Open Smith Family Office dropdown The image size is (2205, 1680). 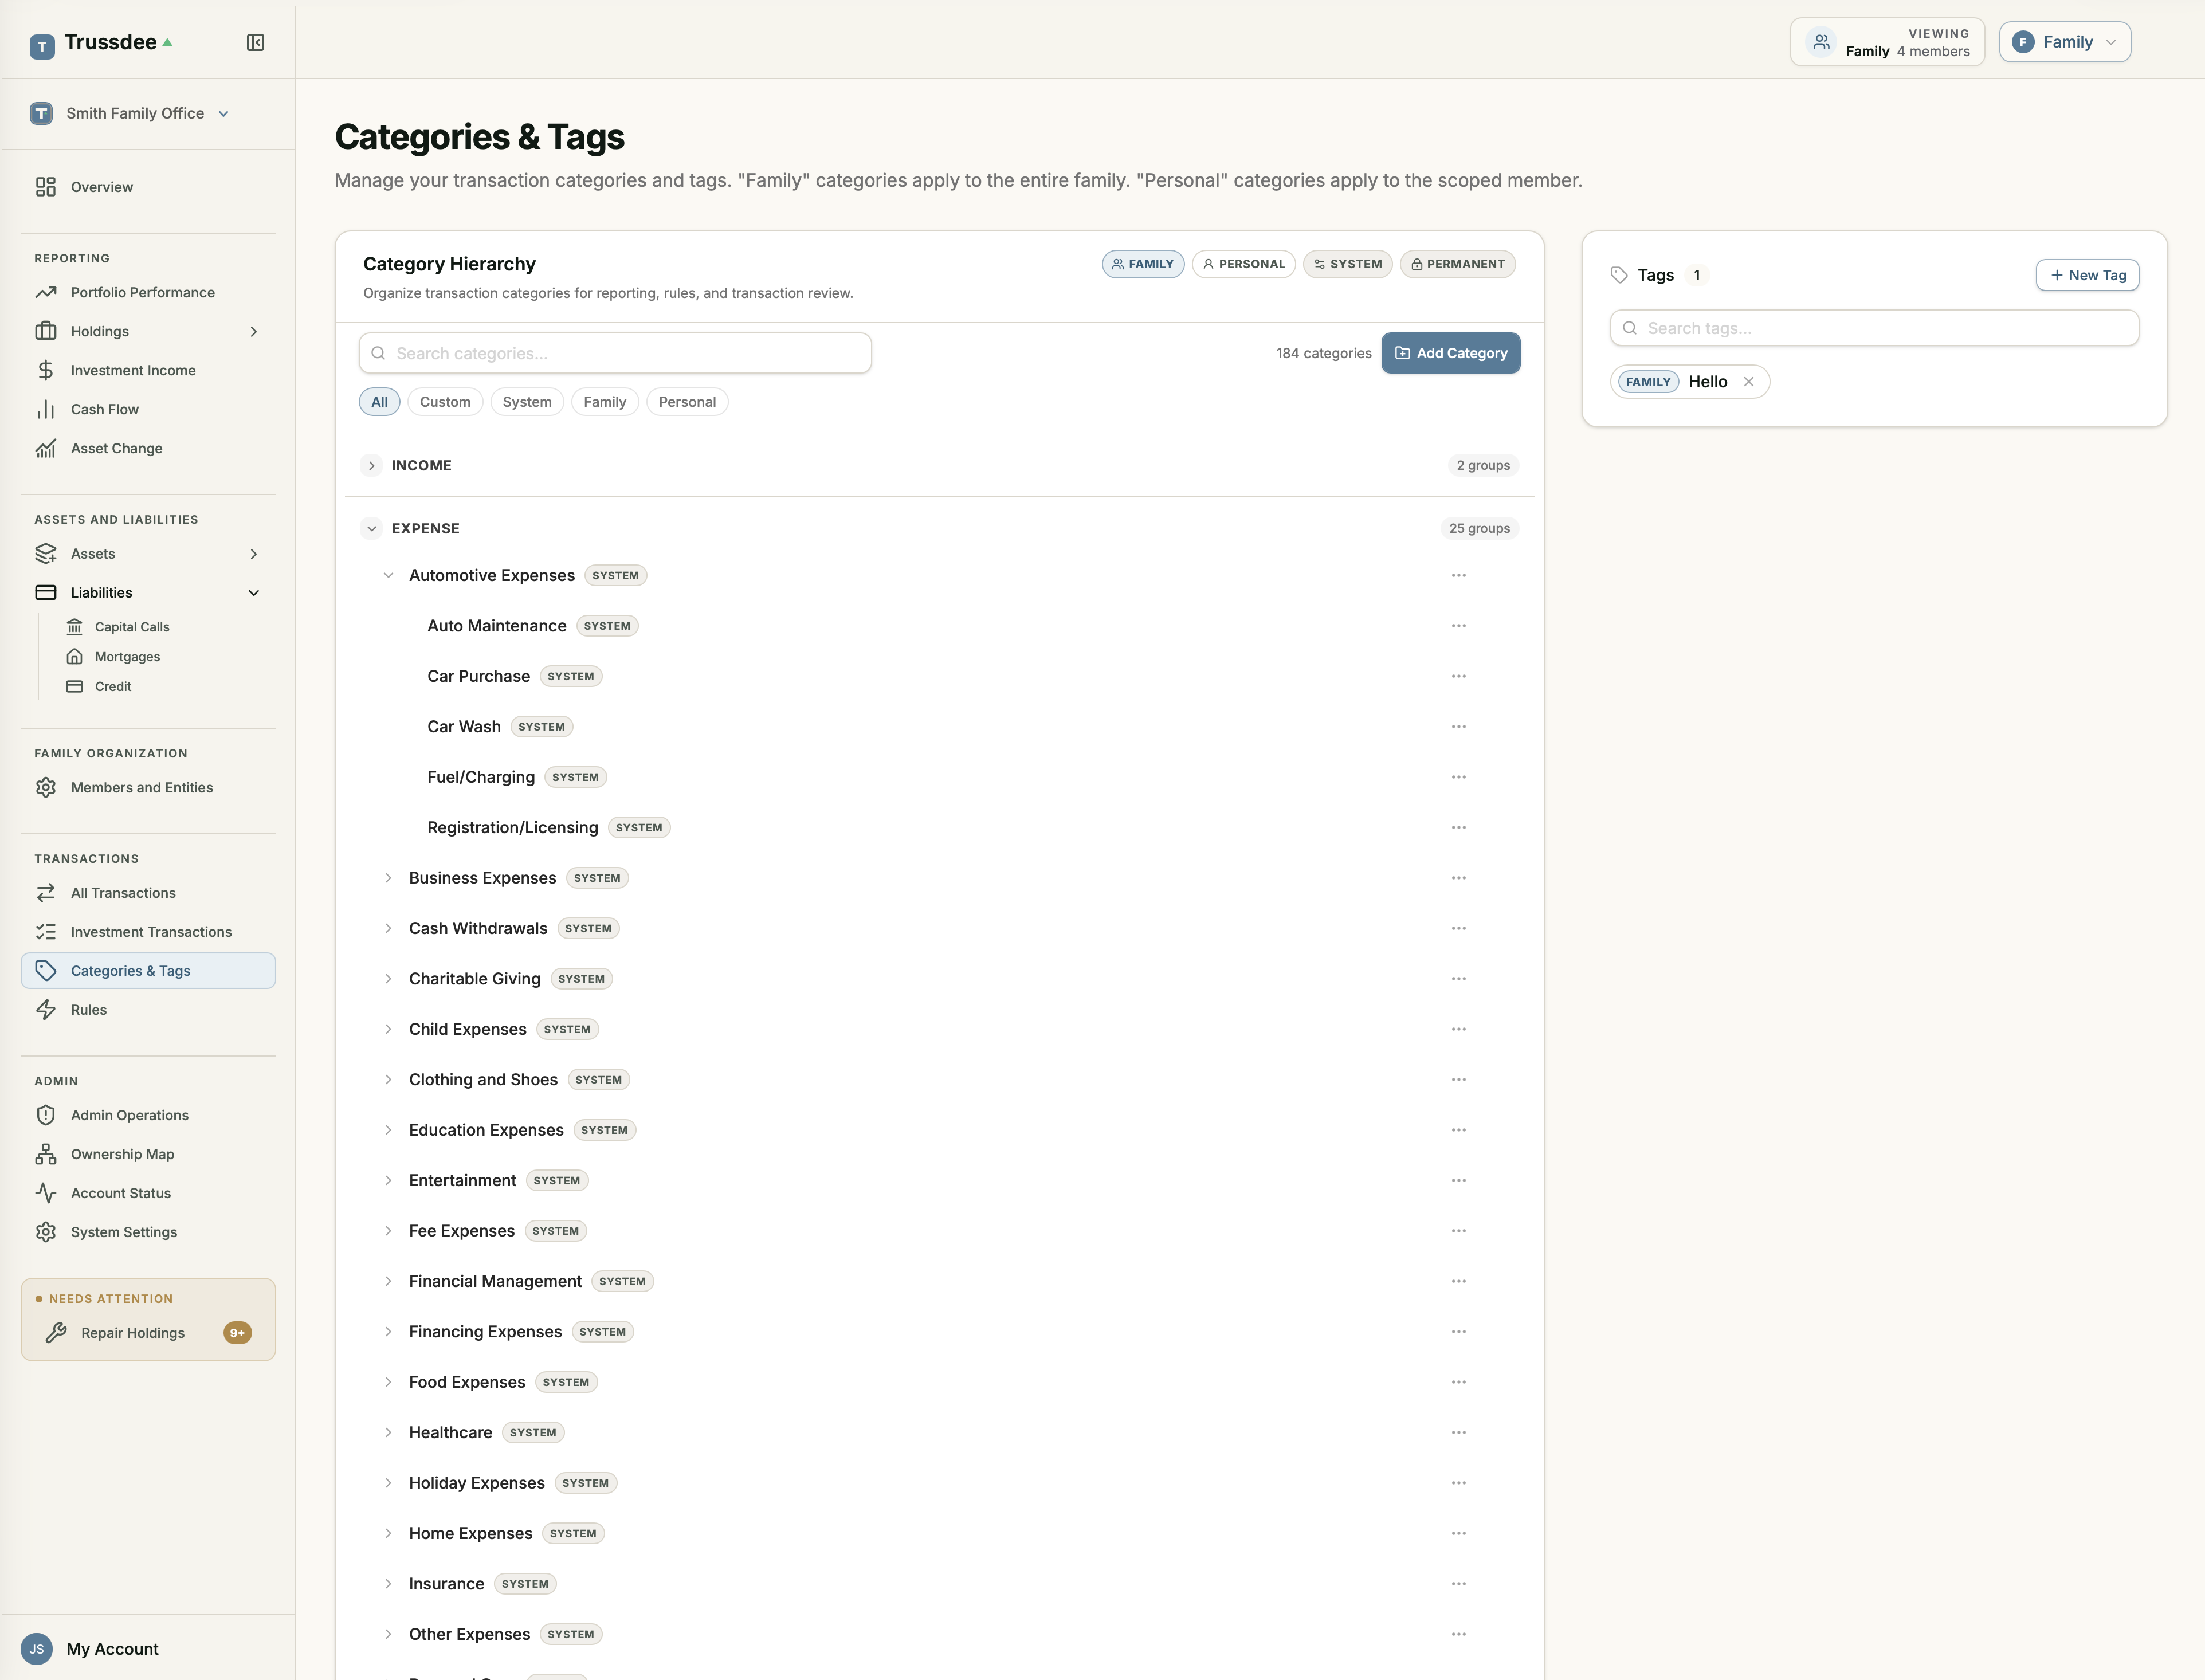[x=130, y=113]
